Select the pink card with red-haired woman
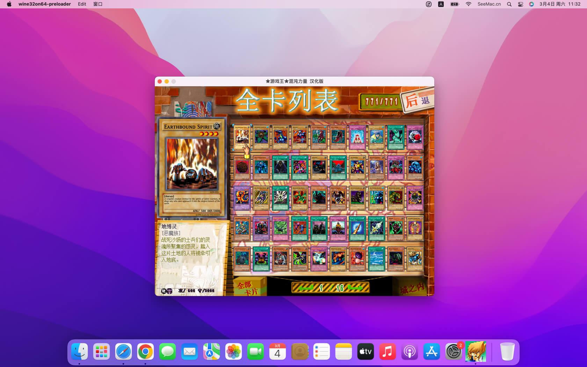This screenshot has height=367, width=587. point(357,137)
